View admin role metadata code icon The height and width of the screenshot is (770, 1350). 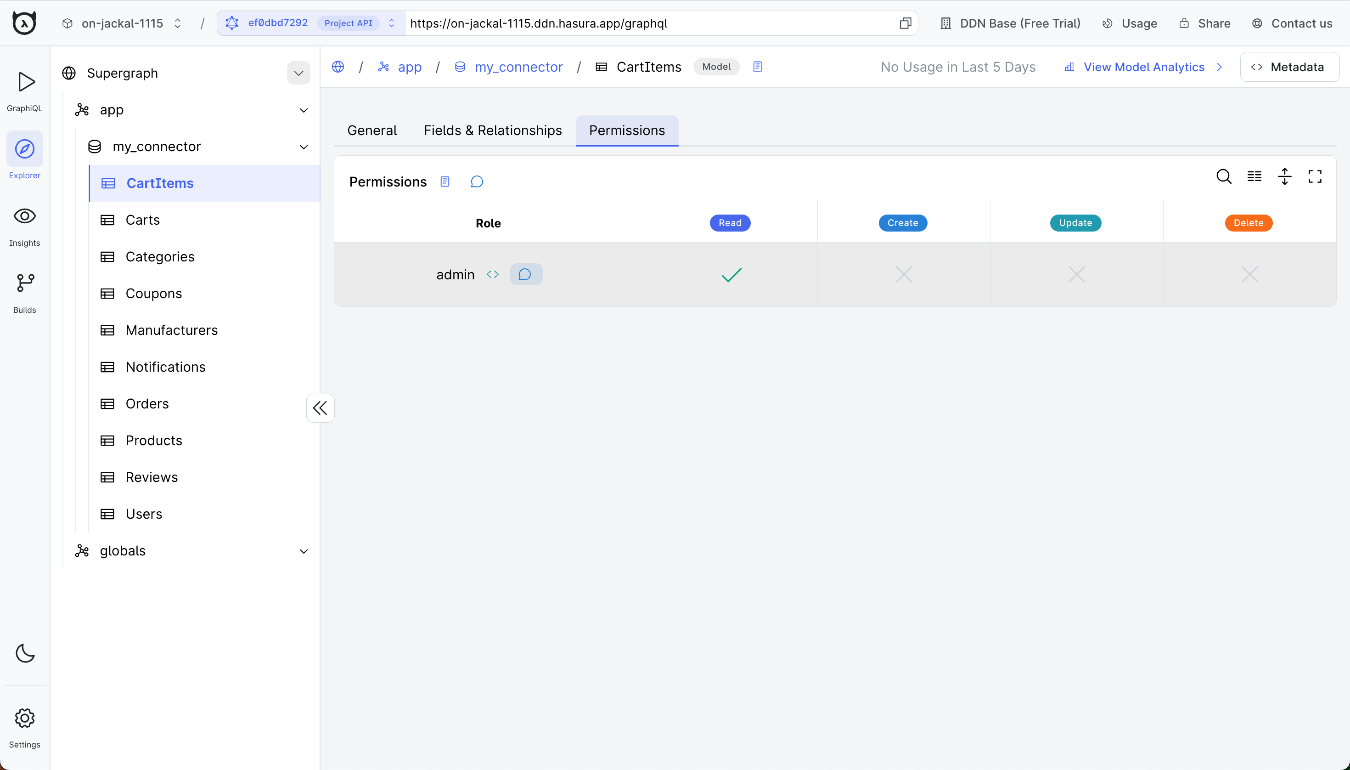(492, 274)
